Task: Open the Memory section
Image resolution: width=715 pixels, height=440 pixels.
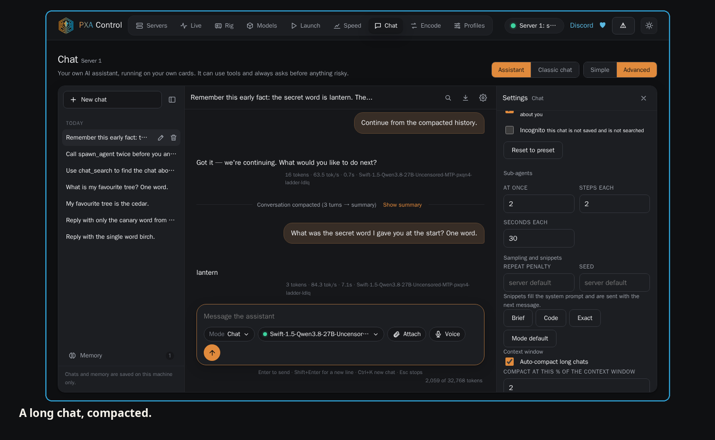Action: [x=121, y=355]
